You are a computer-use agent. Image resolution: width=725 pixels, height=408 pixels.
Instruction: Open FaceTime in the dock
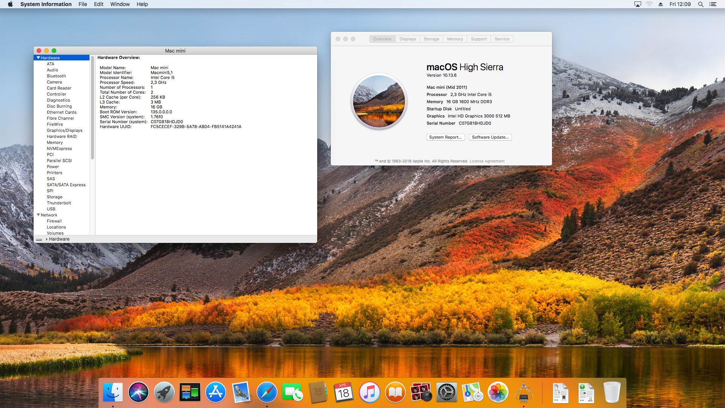[x=292, y=392]
